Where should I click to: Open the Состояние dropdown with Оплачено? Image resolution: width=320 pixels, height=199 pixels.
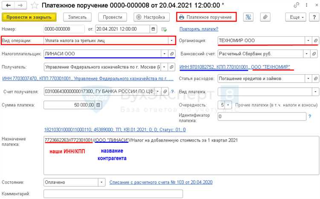(x=102, y=182)
